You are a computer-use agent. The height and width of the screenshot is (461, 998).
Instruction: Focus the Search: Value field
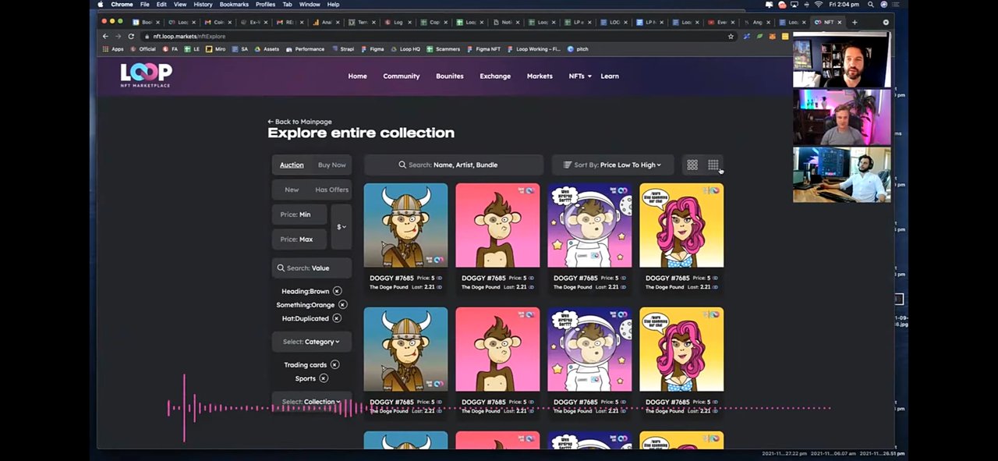pos(311,268)
